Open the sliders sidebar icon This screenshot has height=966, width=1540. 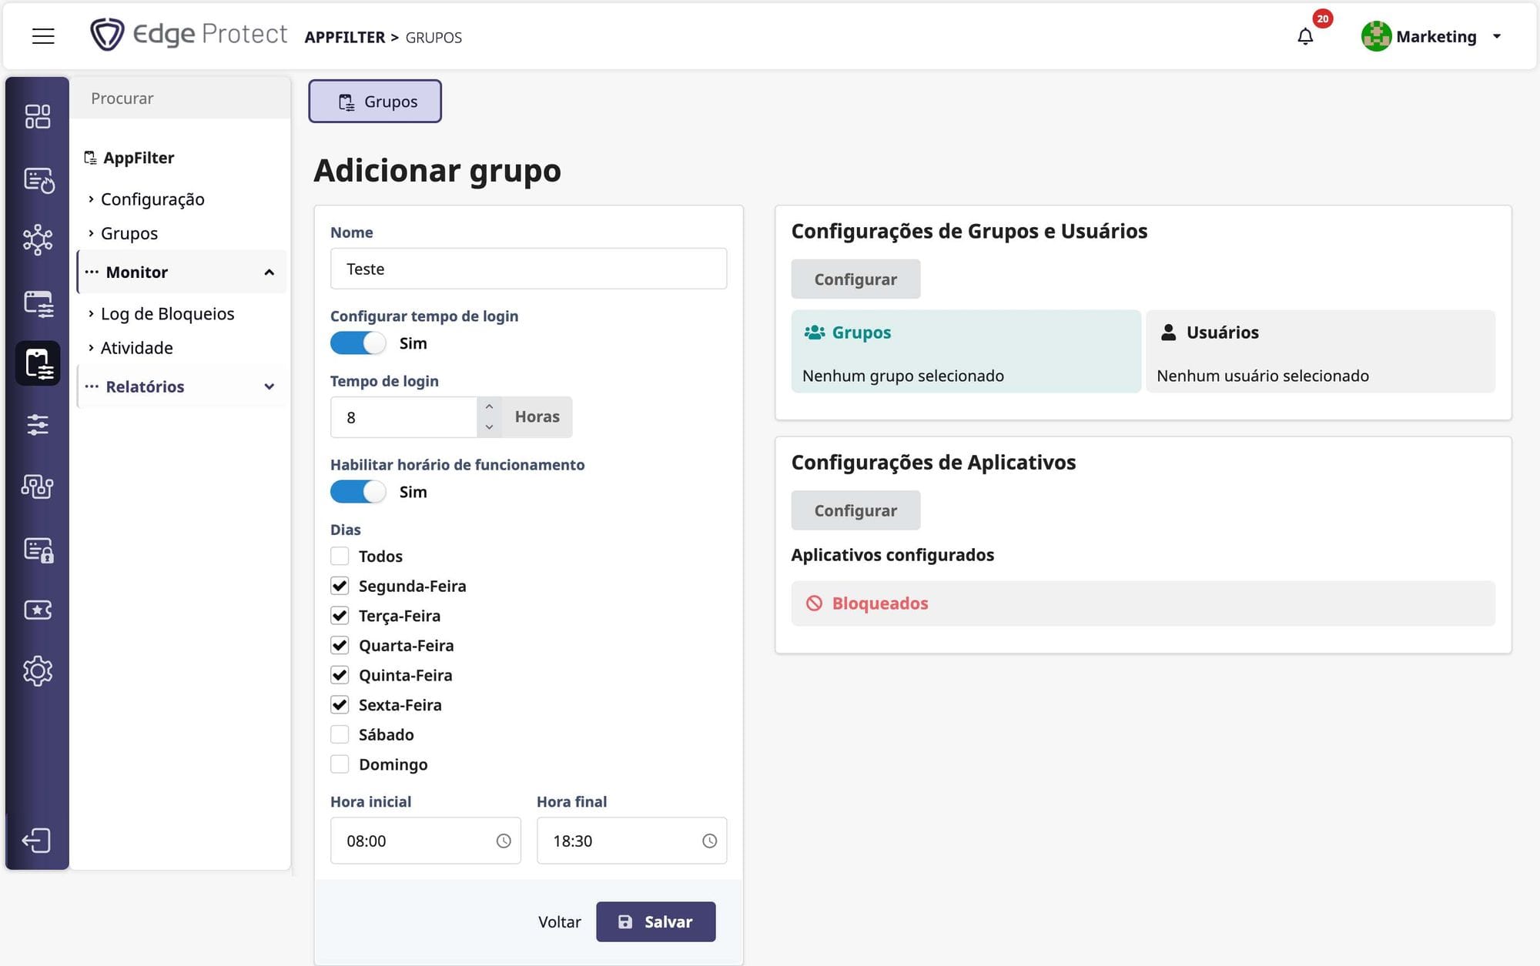coord(37,425)
